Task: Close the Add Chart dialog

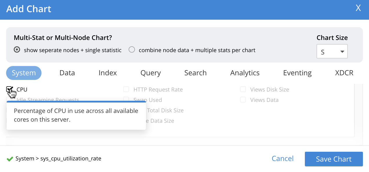Action: (x=358, y=8)
